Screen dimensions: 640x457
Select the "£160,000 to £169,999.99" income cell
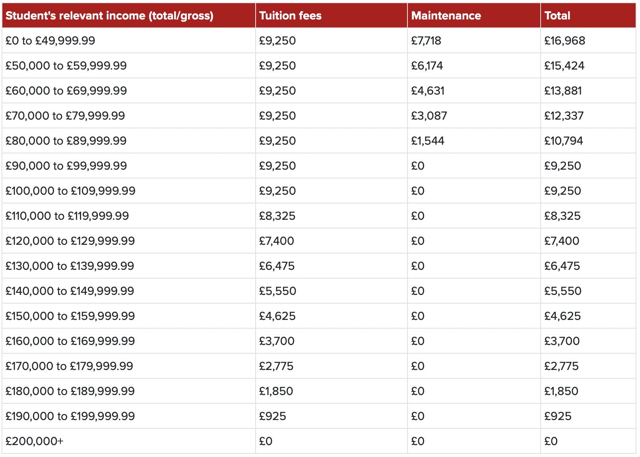coord(128,341)
